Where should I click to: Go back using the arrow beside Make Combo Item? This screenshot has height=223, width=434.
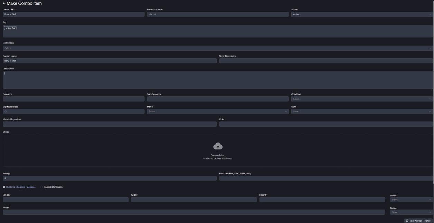(4, 3)
